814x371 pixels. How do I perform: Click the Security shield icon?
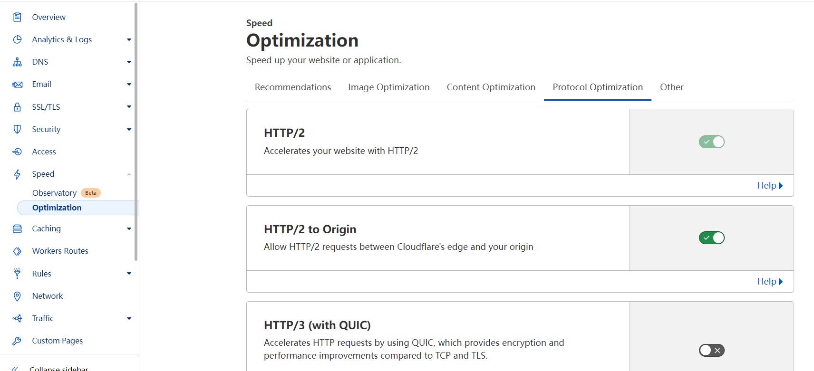point(17,129)
